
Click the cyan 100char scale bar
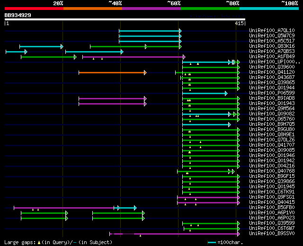point(212,242)
